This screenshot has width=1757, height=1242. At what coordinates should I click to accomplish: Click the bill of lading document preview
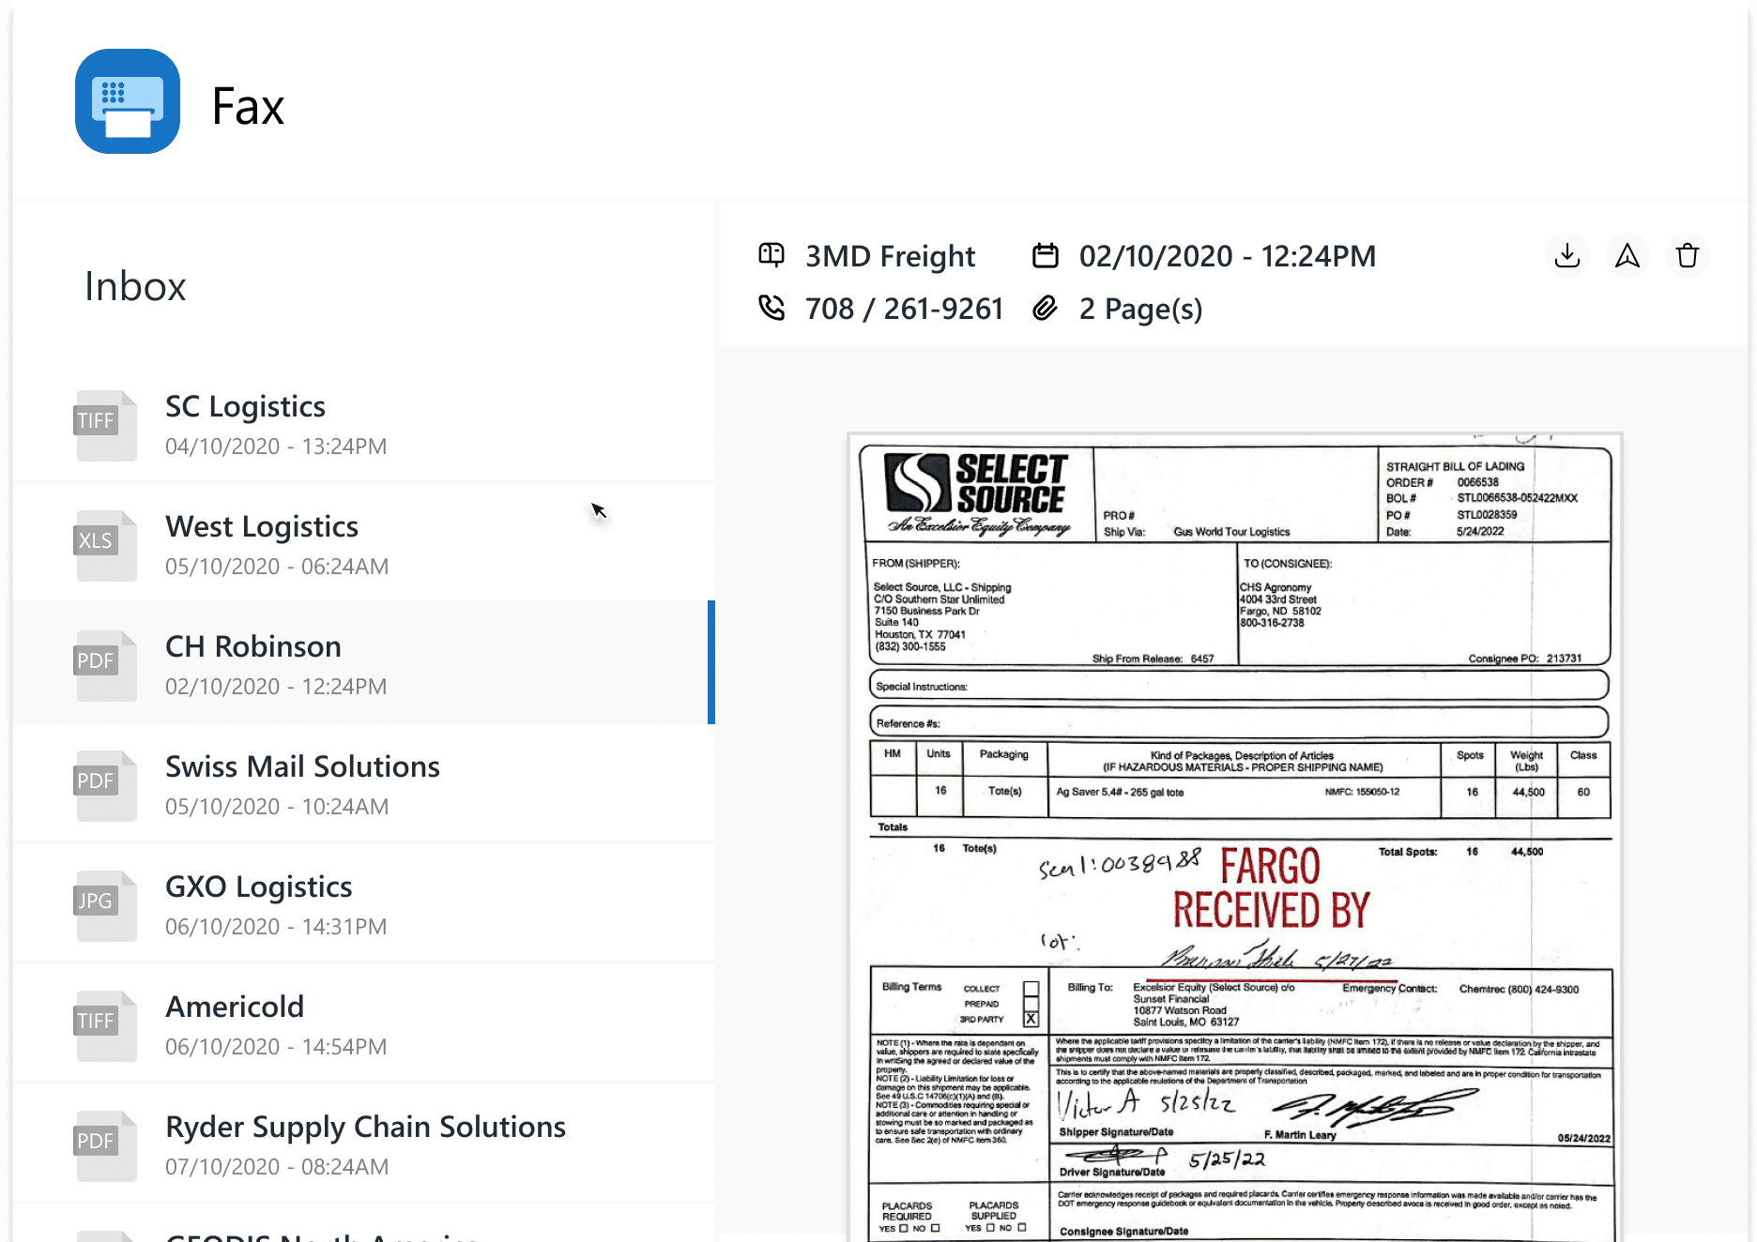(x=1235, y=835)
